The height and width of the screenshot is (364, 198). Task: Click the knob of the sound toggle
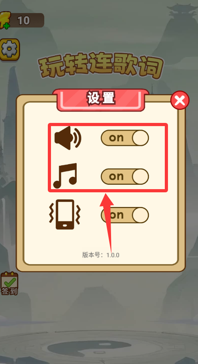click(140, 138)
